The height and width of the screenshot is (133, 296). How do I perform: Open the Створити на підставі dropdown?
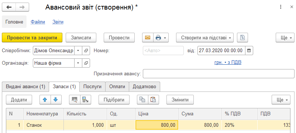(205, 37)
